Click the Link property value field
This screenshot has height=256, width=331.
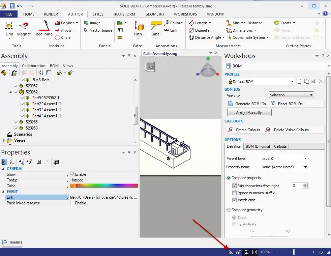[103, 197]
